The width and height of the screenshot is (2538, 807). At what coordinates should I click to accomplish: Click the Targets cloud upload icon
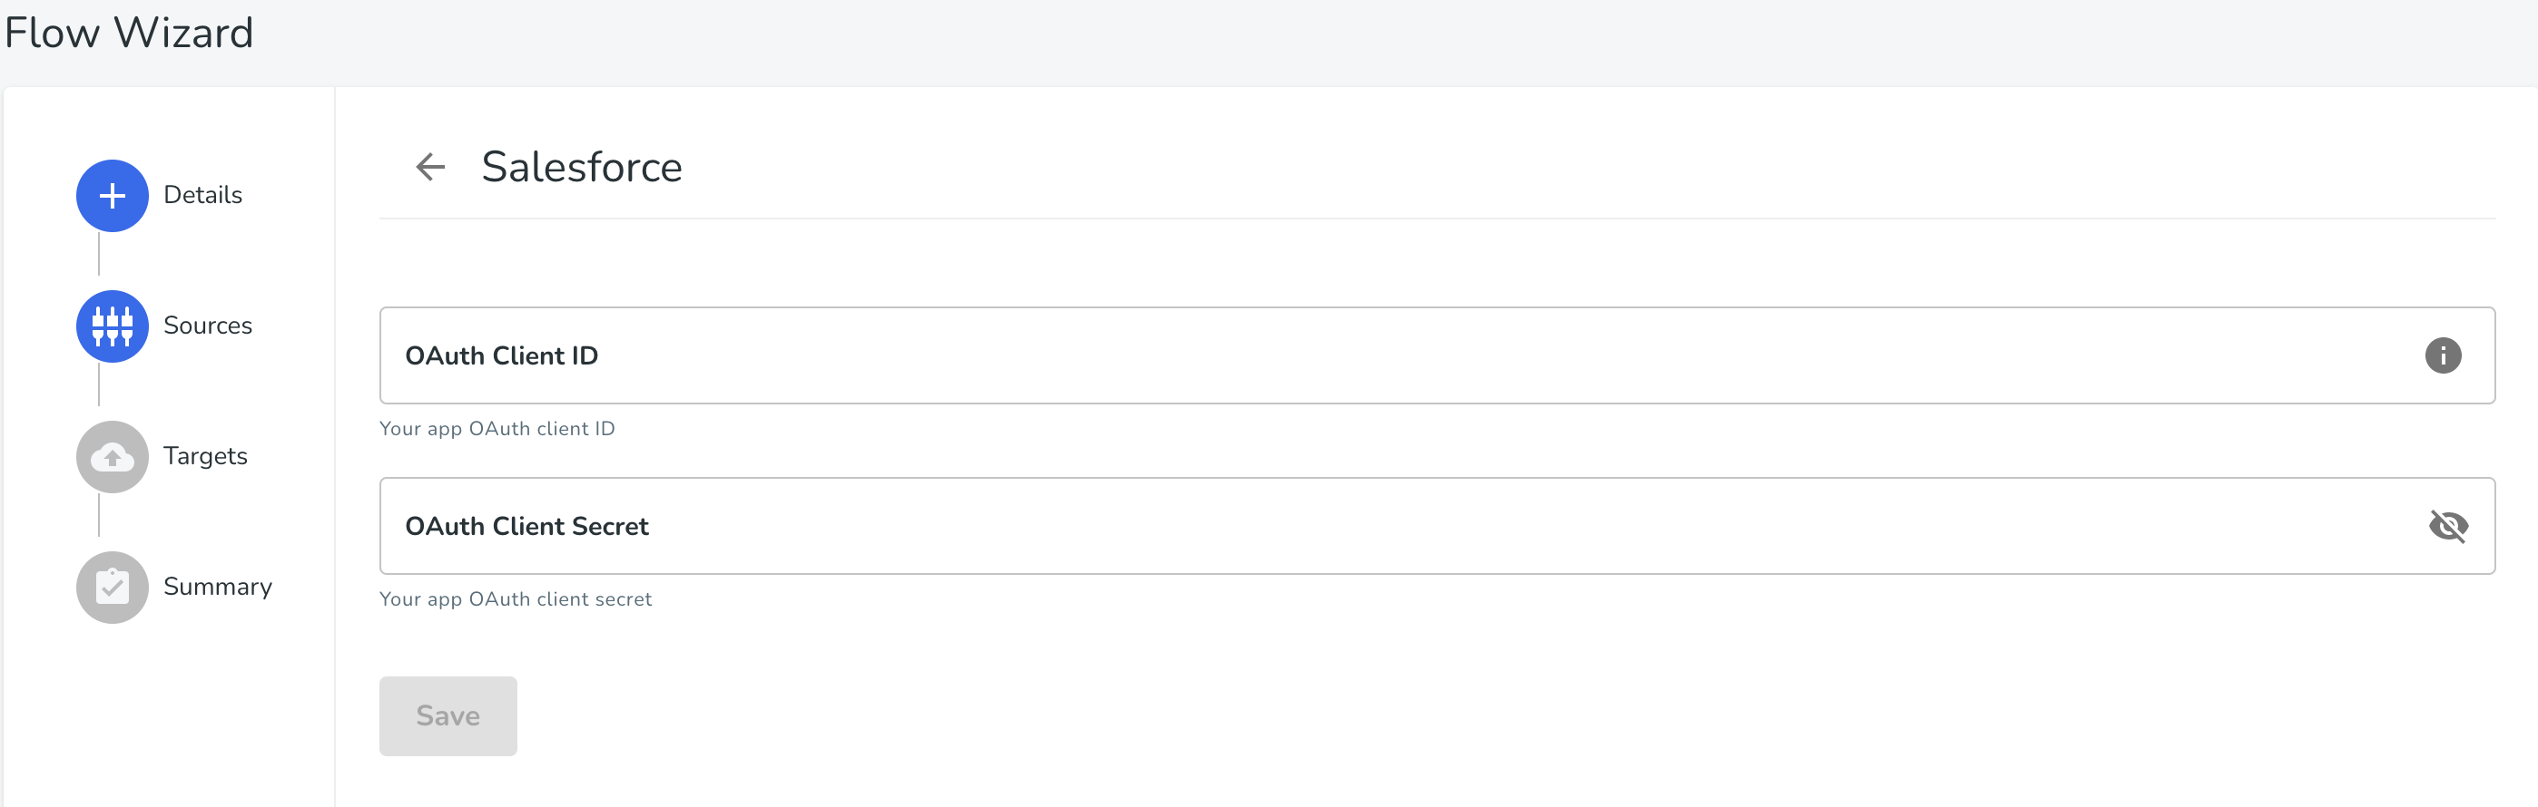point(113,457)
